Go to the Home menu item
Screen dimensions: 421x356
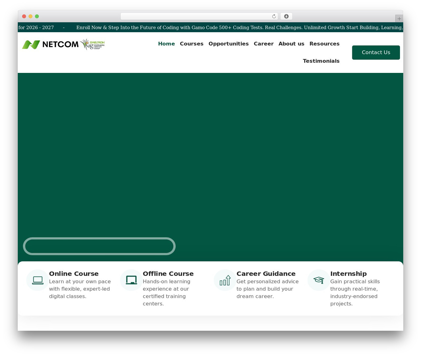tap(166, 44)
